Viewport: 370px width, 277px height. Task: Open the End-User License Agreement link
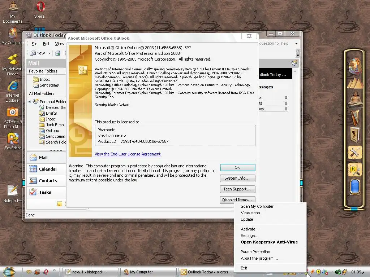pyautogui.click(x=128, y=154)
